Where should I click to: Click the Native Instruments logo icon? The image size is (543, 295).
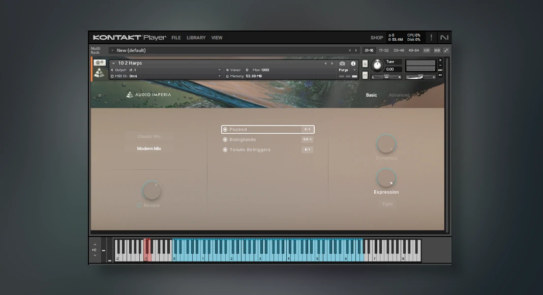(x=444, y=38)
